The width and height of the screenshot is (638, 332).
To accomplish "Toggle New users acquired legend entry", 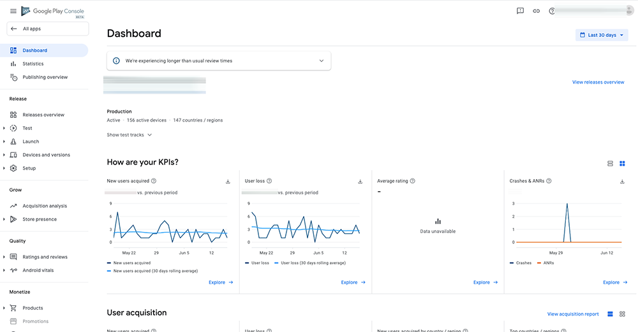I will (x=129, y=263).
